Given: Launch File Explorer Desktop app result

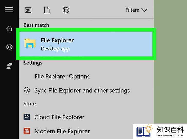Looking at the screenshot, I should [86, 44].
